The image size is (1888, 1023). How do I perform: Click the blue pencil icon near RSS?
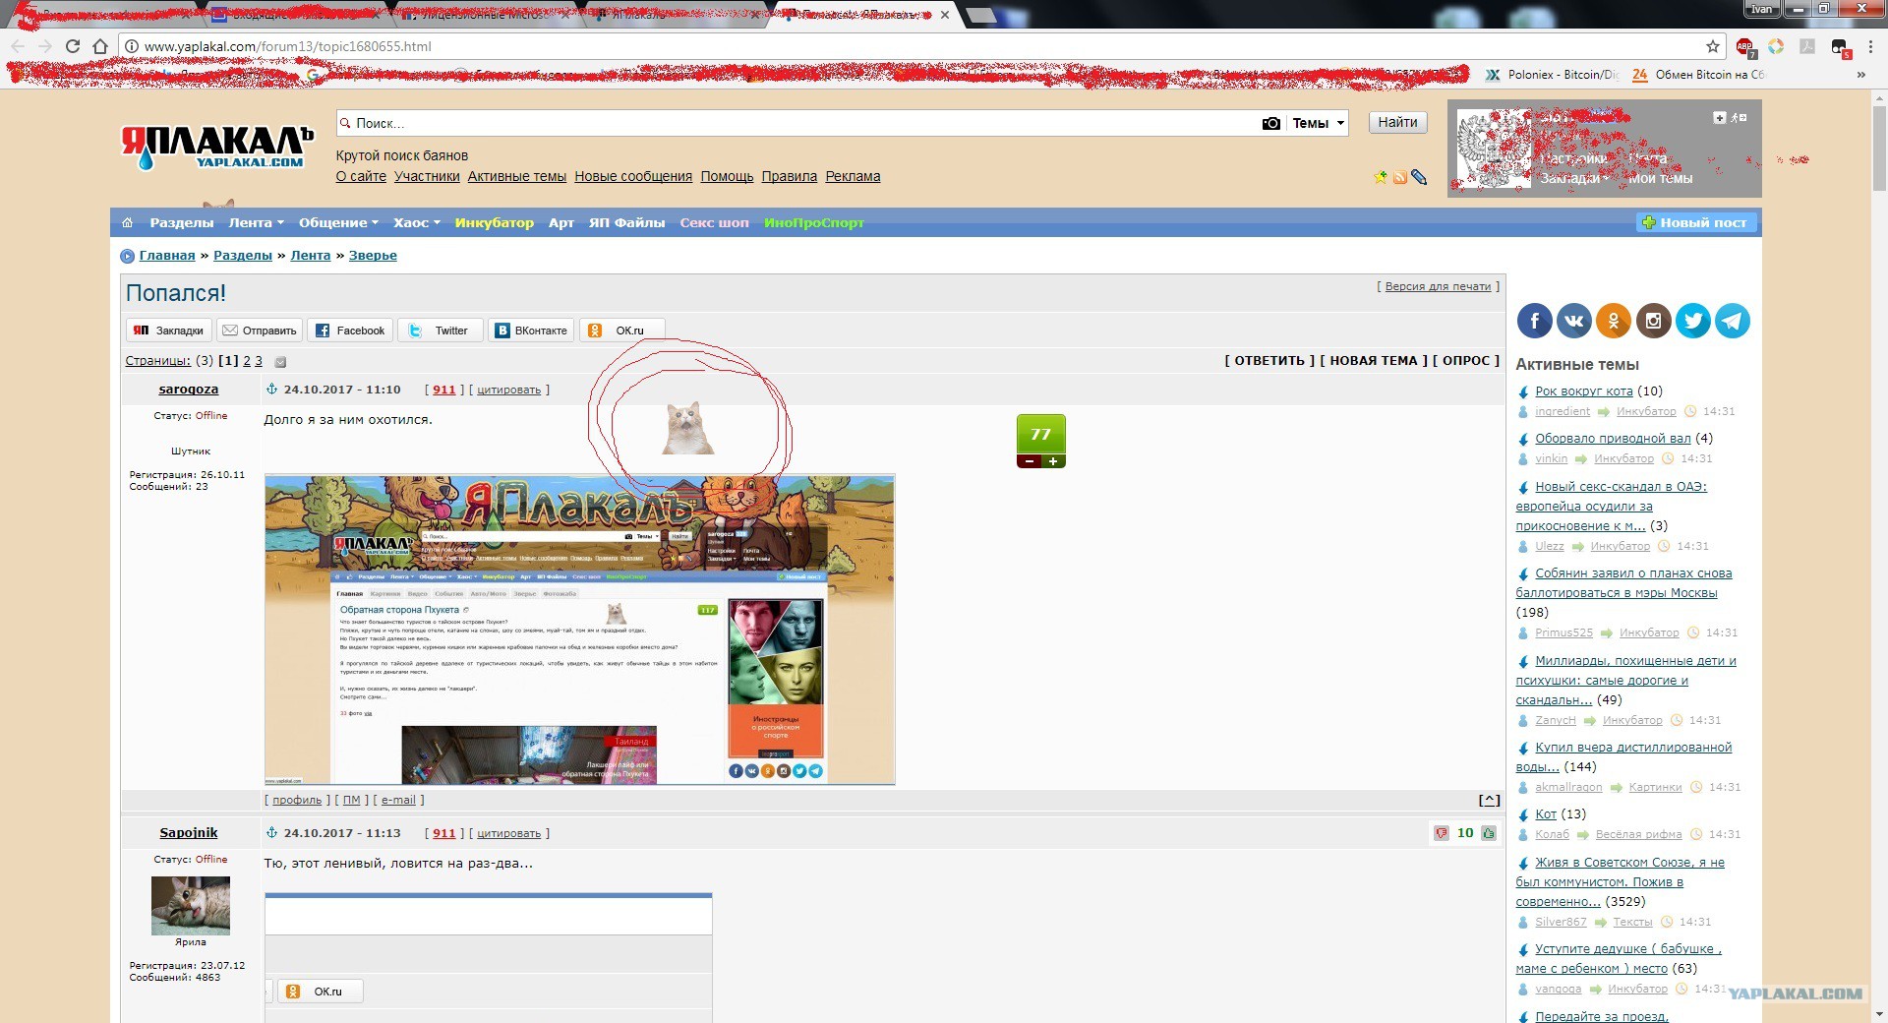(x=1418, y=177)
